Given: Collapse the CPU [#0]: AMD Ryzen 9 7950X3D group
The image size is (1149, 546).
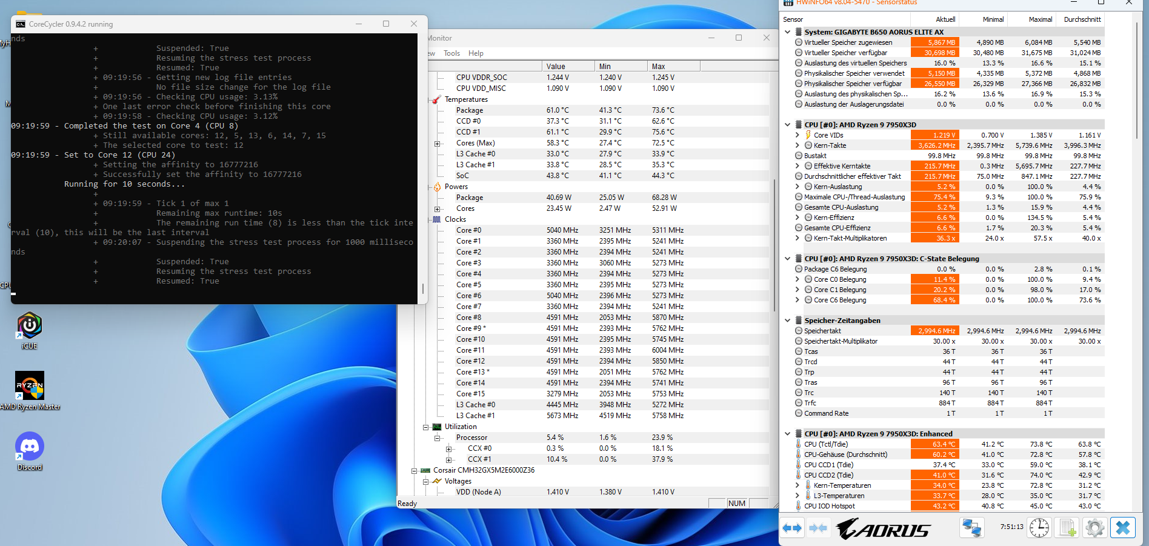Looking at the screenshot, I should [788, 125].
